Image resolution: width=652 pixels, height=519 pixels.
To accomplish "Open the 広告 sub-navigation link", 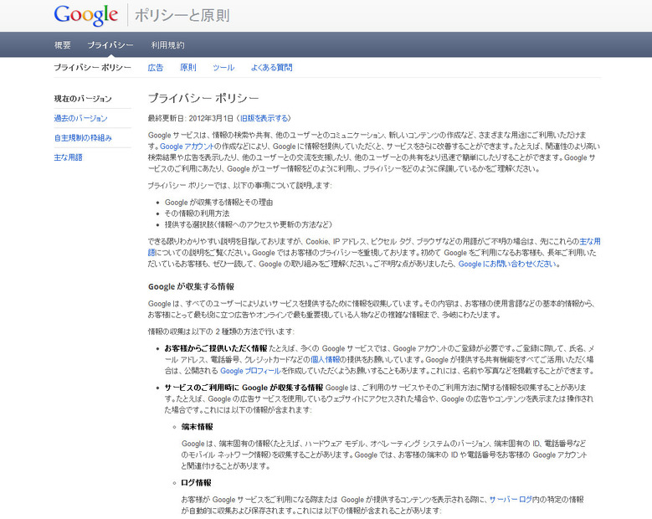I will tap(156, 67).
